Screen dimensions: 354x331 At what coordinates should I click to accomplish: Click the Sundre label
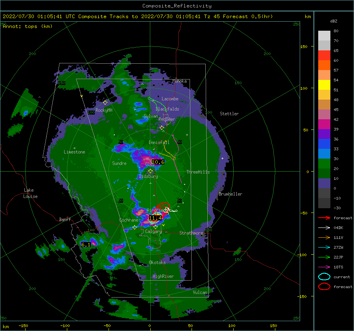tap(119, 163)
